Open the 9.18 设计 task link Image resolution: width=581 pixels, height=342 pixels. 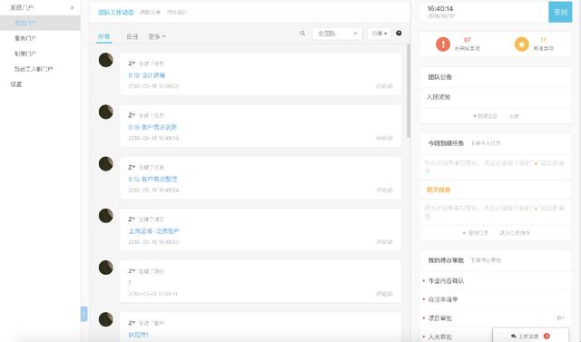pyautogui.click(x=147, y=75)
